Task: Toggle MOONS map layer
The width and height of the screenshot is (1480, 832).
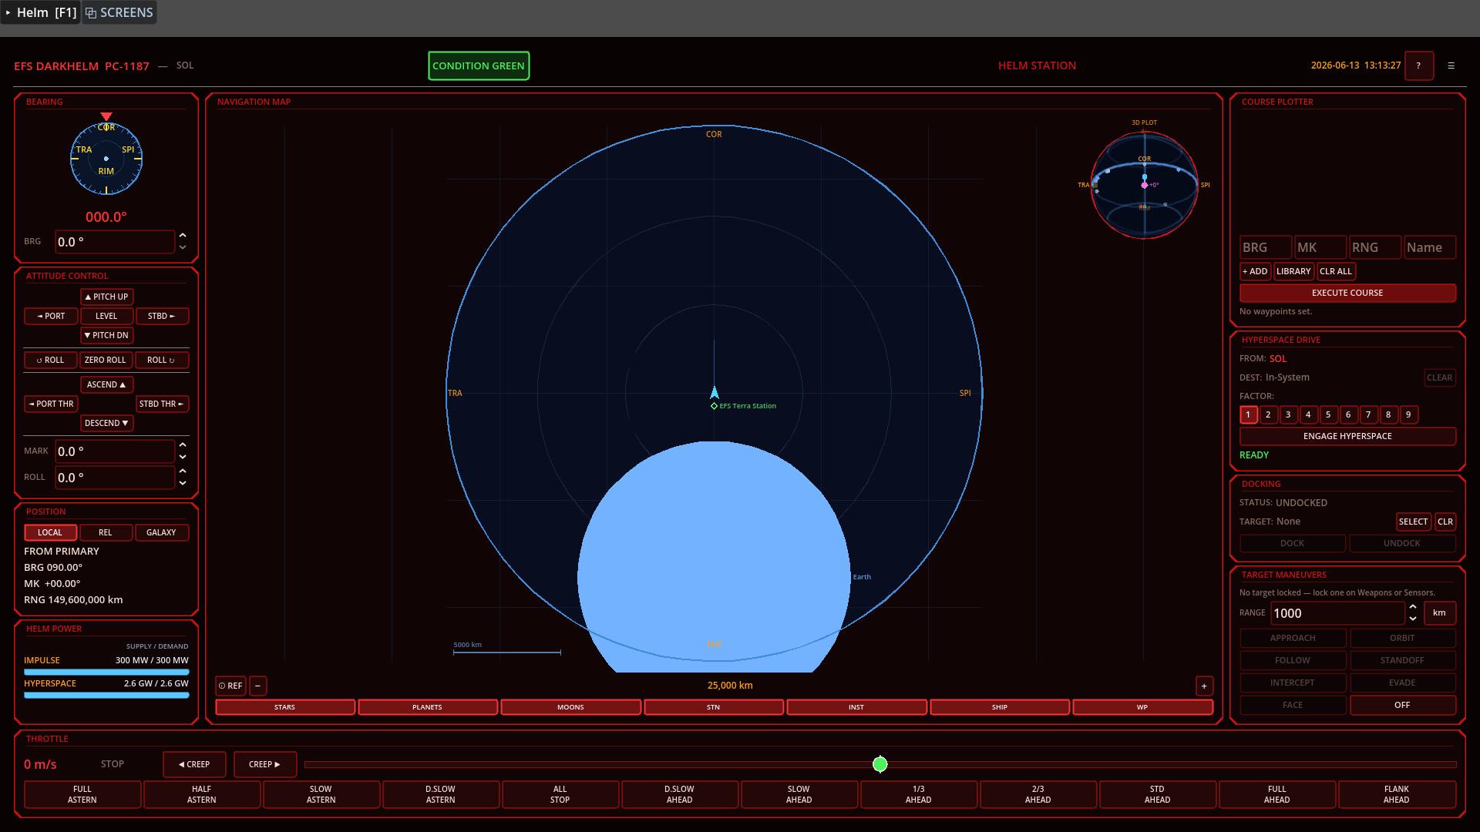Action: pyautogui.click(x=571, y=707)
